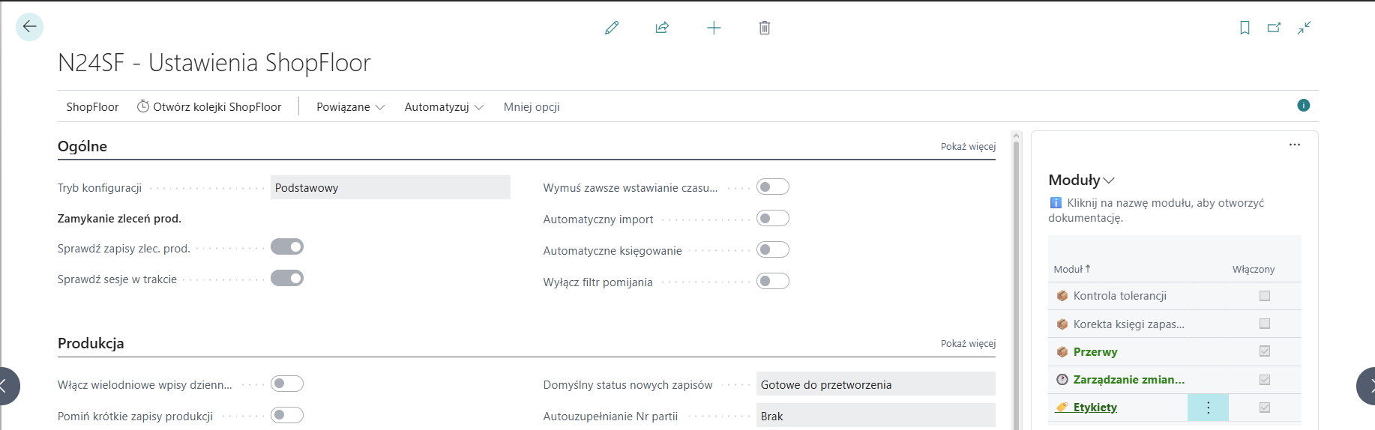Click the pencil edit icon
The image size is (1375, 430).
[612, 28]
